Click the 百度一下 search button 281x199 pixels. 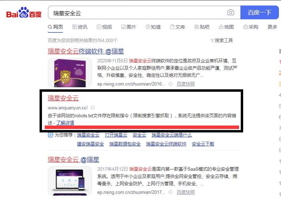259,12
